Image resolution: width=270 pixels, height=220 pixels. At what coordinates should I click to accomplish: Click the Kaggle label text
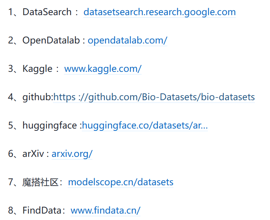pos(37,69)
